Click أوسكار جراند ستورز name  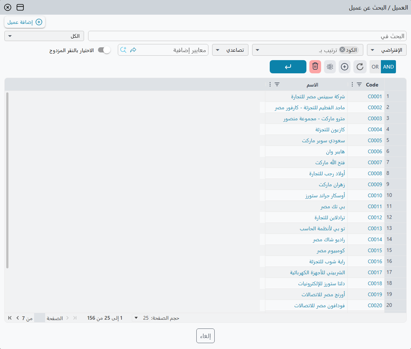click(x=325, y=195)
